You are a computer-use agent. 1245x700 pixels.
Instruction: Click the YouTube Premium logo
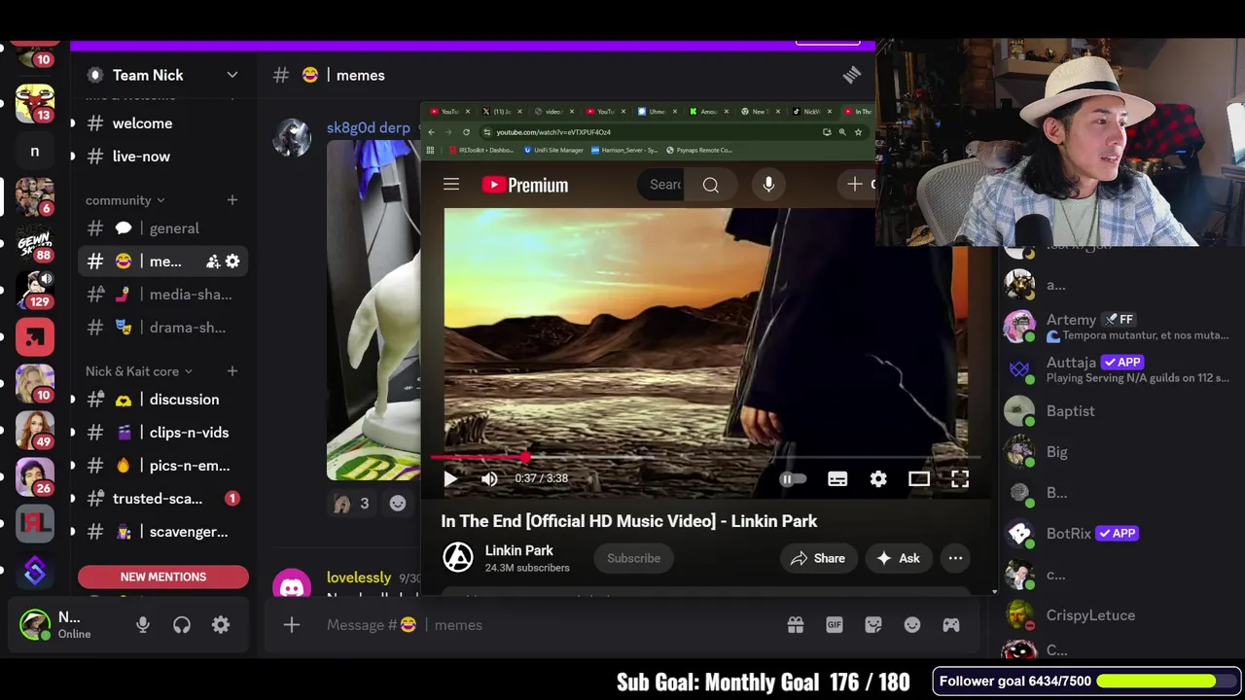(525, 185)
